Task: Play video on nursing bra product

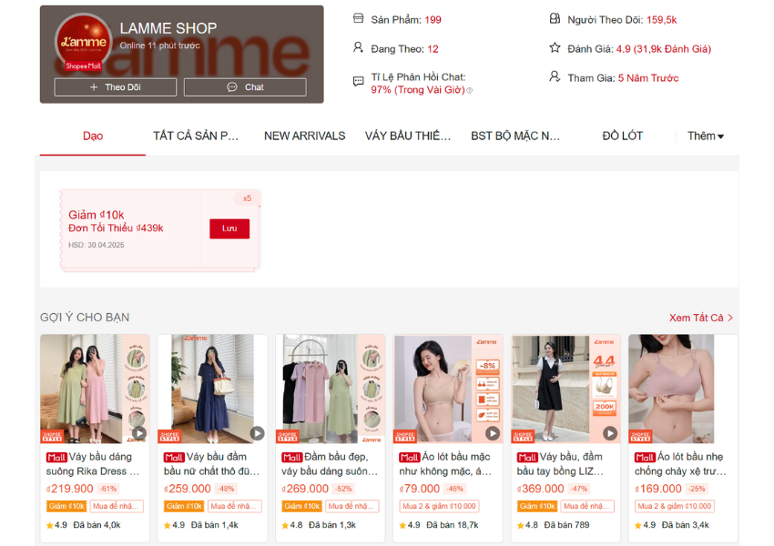Action: click(x=493, y=433)
